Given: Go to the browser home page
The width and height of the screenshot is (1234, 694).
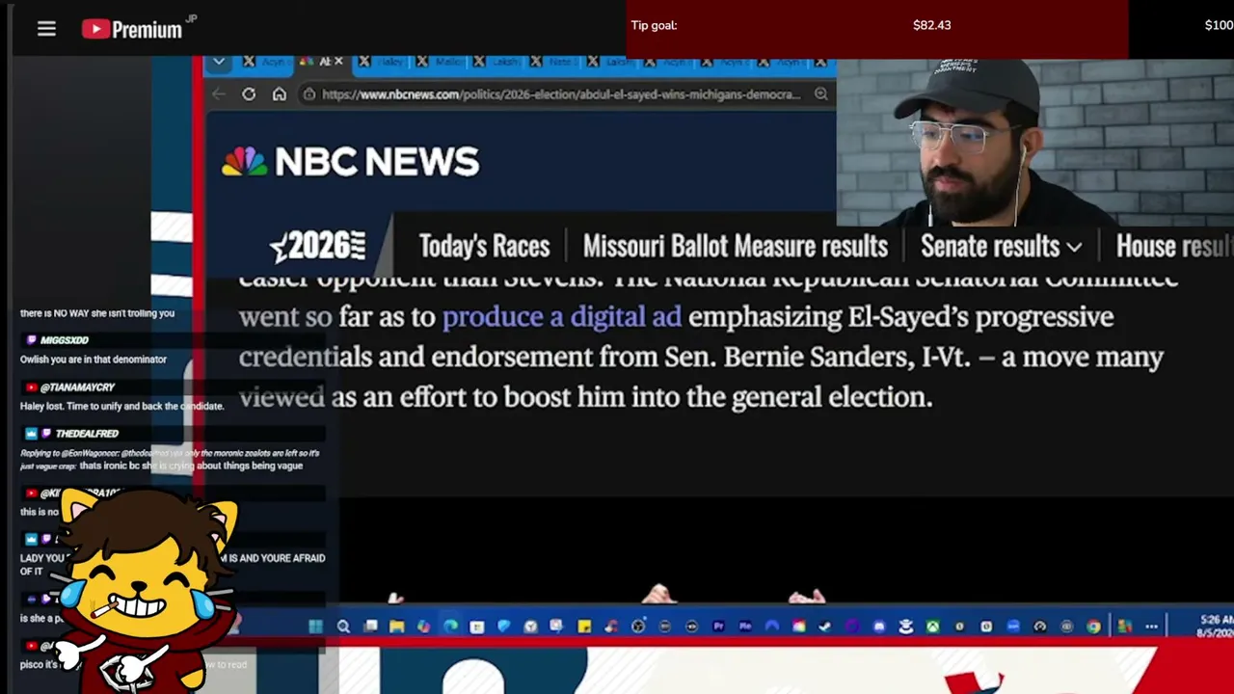Looking at the screenshot, I should click(x=279, y=93).
